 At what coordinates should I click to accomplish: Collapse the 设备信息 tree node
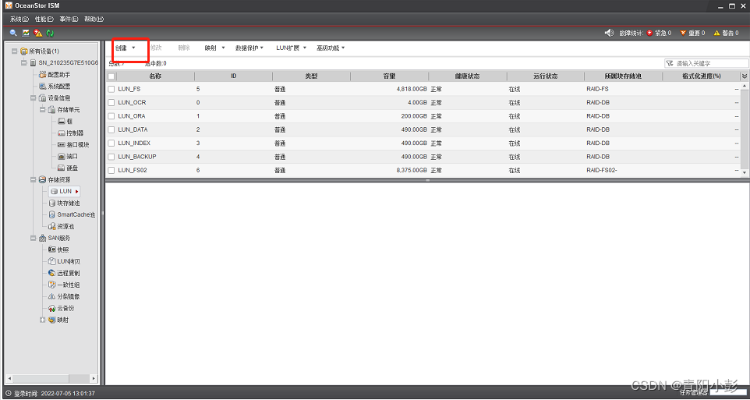click(33, 97)
